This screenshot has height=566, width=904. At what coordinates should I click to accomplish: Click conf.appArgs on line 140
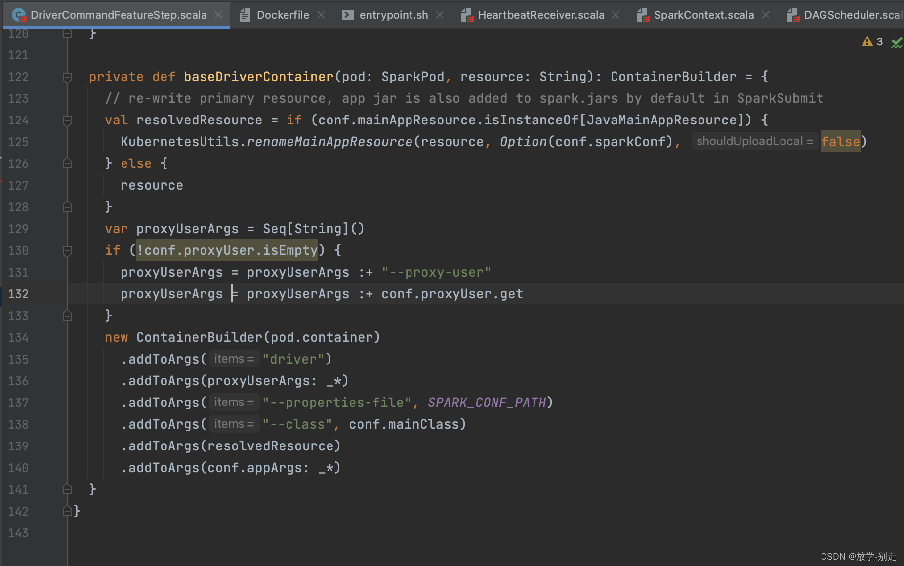pos(254,468)
